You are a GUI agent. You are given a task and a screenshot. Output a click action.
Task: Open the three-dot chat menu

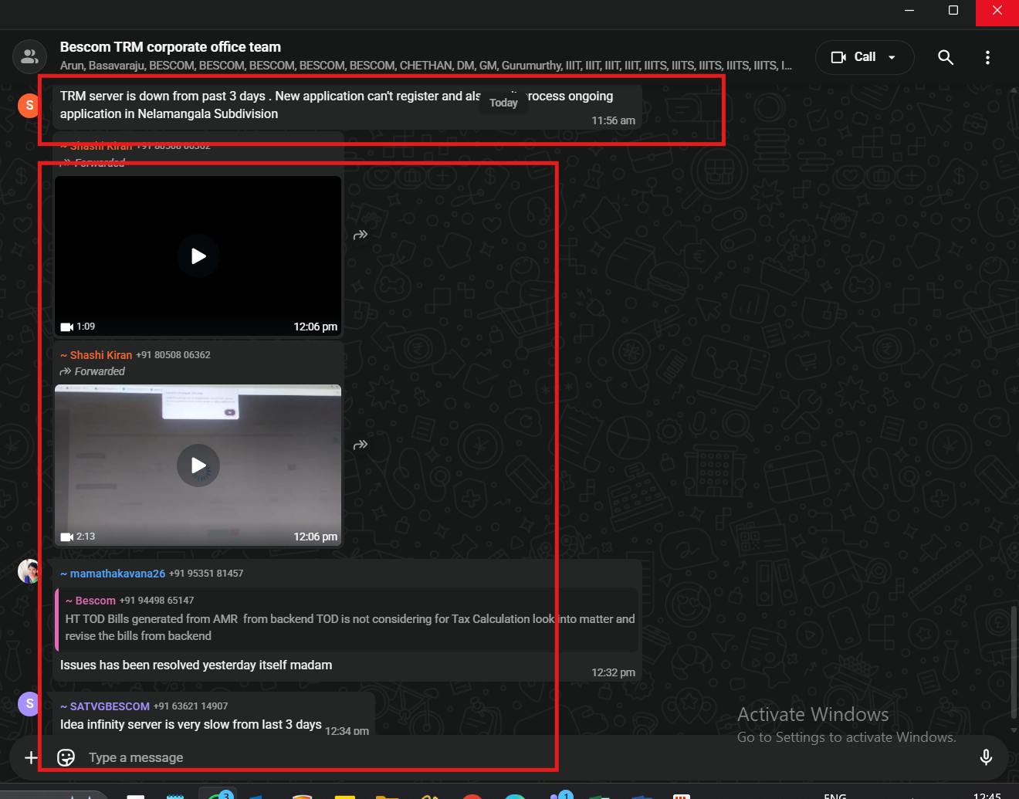tap(987, 57)
